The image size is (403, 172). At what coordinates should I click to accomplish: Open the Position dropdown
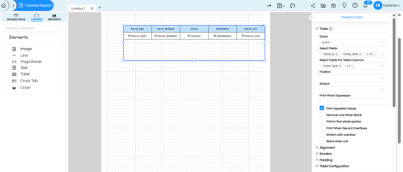coord(353,78)
